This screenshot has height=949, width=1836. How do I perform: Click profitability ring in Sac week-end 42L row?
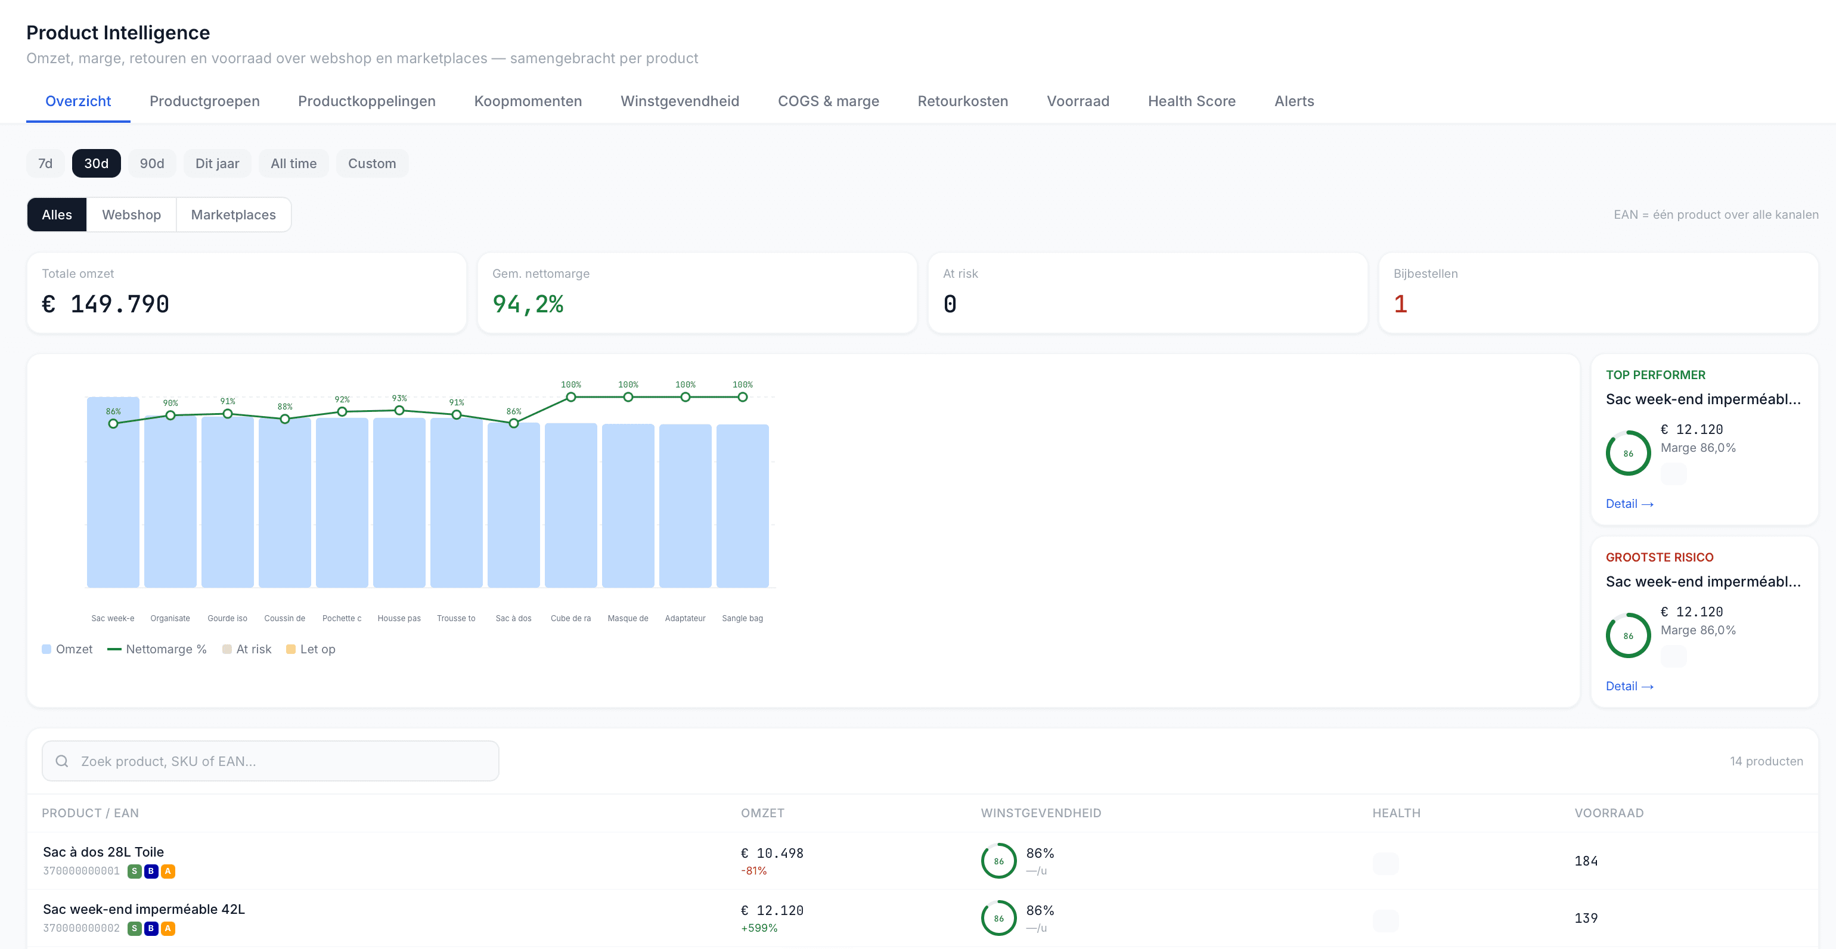(x=998, y=917)
